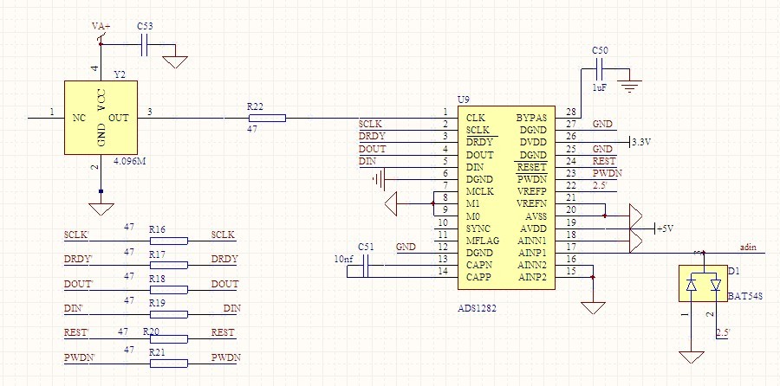Click the adin net label
Image resolution: width=780 pixels, height=386 pixels.
[x=749, y=247]
